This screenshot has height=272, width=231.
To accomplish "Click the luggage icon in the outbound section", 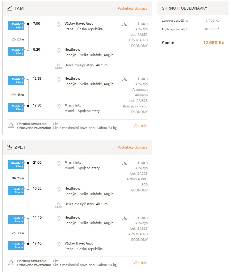I will [11, 126].
